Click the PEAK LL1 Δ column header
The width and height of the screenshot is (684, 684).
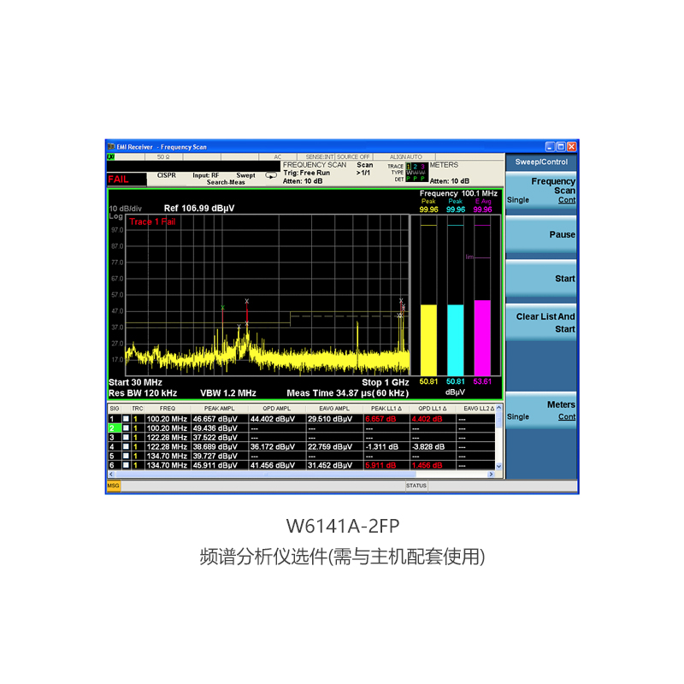coord(386,409)
